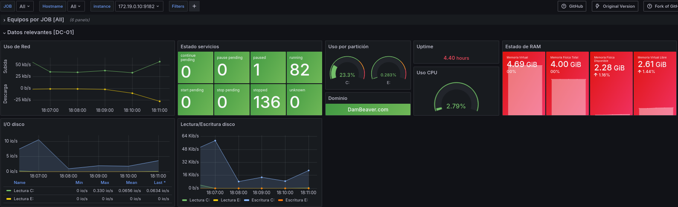Image resolution: width=678 pixels, height=207 pixels.
Task: Sort I/O legend by Last column
Action: pyautogui.click(x=160, y=183)
